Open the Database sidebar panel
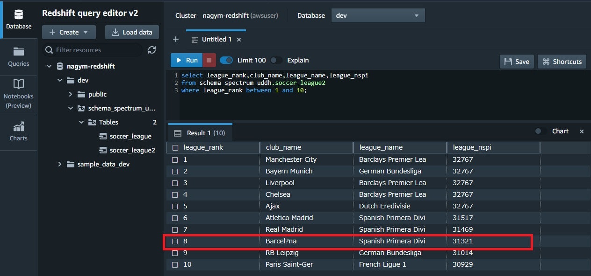Screen dimensions: 591x276 pyautogui.click(x=18, y=19)
